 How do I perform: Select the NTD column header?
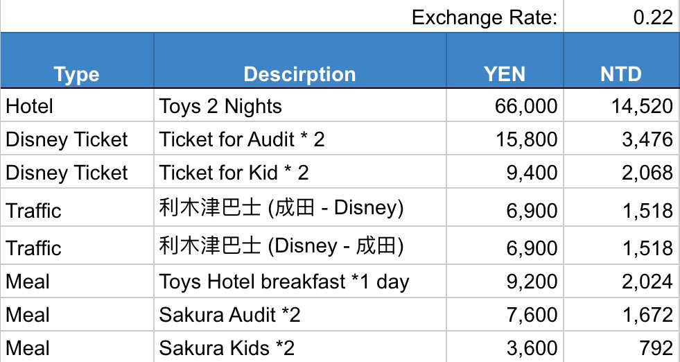click(621, 74)
